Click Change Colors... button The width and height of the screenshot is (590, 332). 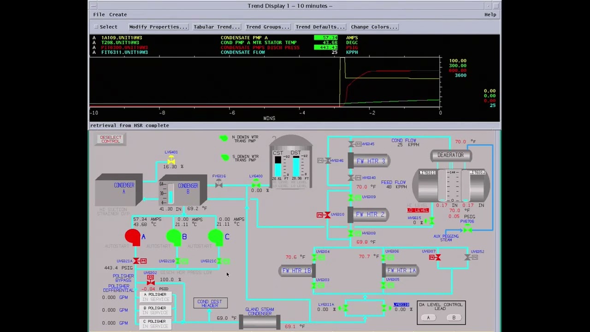click(374, 27)
